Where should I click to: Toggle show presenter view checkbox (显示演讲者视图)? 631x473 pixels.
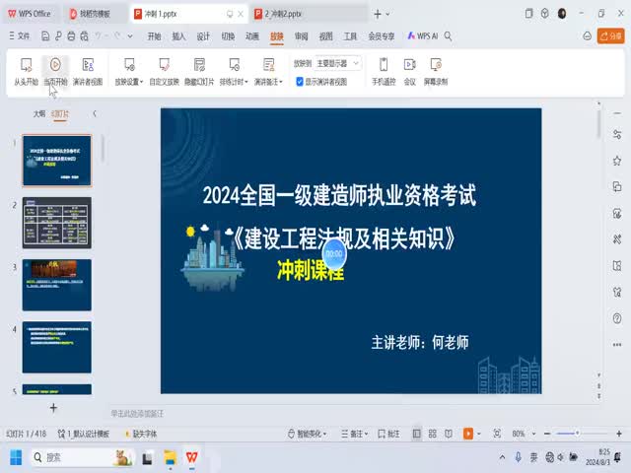click(300, 82)
